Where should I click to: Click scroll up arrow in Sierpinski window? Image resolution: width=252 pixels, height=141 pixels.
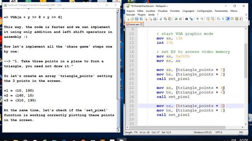[x=118, y=11]
